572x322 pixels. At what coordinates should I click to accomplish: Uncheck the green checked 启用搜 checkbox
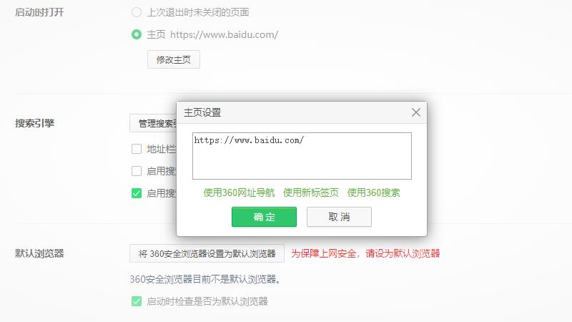pyautogui.click(x=137, y=193)
